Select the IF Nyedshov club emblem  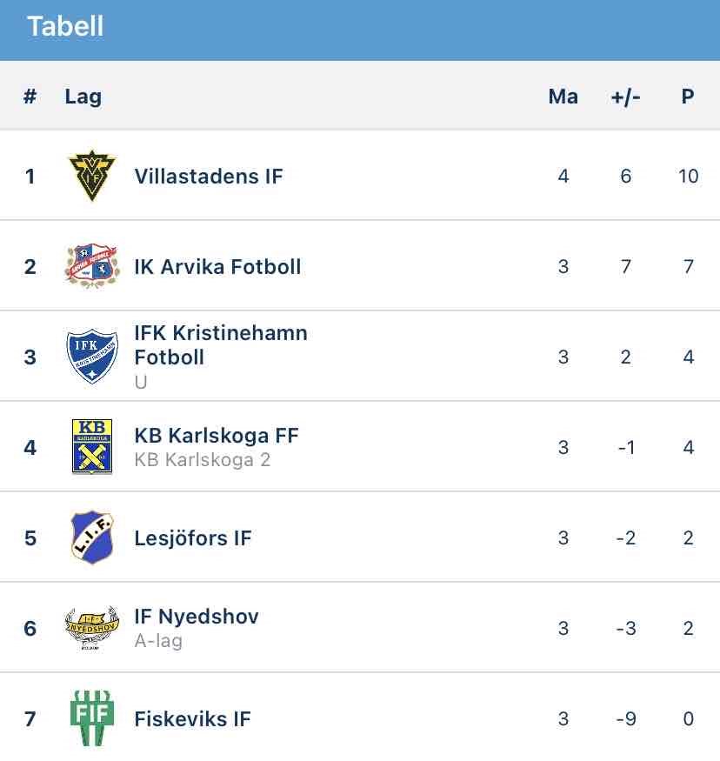(92, 628)
